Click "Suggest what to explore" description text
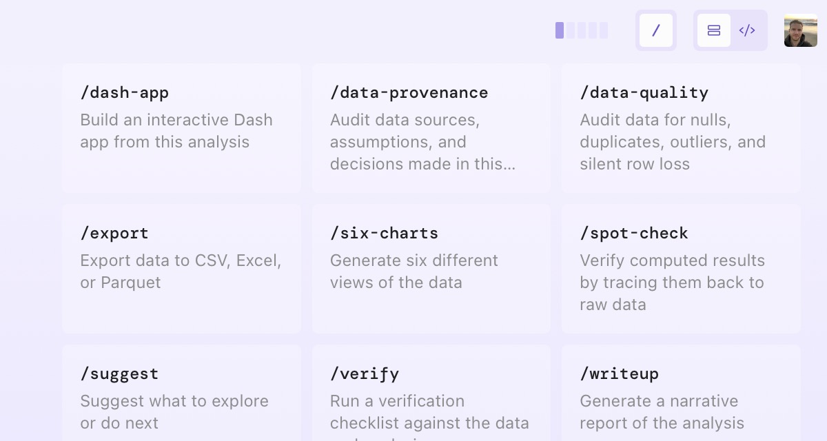 (x=174, y=412)
